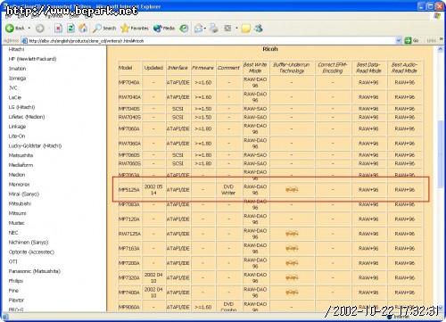Viewport: 446px width, 322px height.
Task: Open the Mediaform link
Action: (x=21, y=165)
